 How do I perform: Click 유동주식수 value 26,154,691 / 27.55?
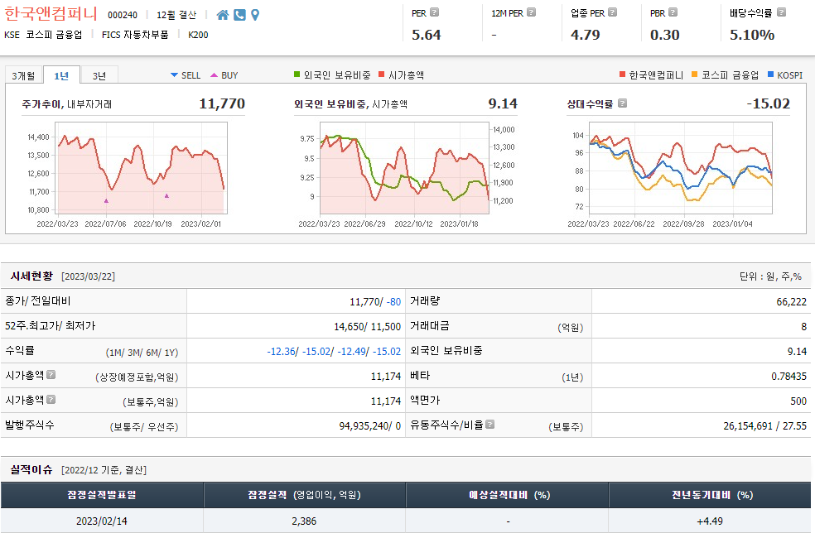pos(765,425)
